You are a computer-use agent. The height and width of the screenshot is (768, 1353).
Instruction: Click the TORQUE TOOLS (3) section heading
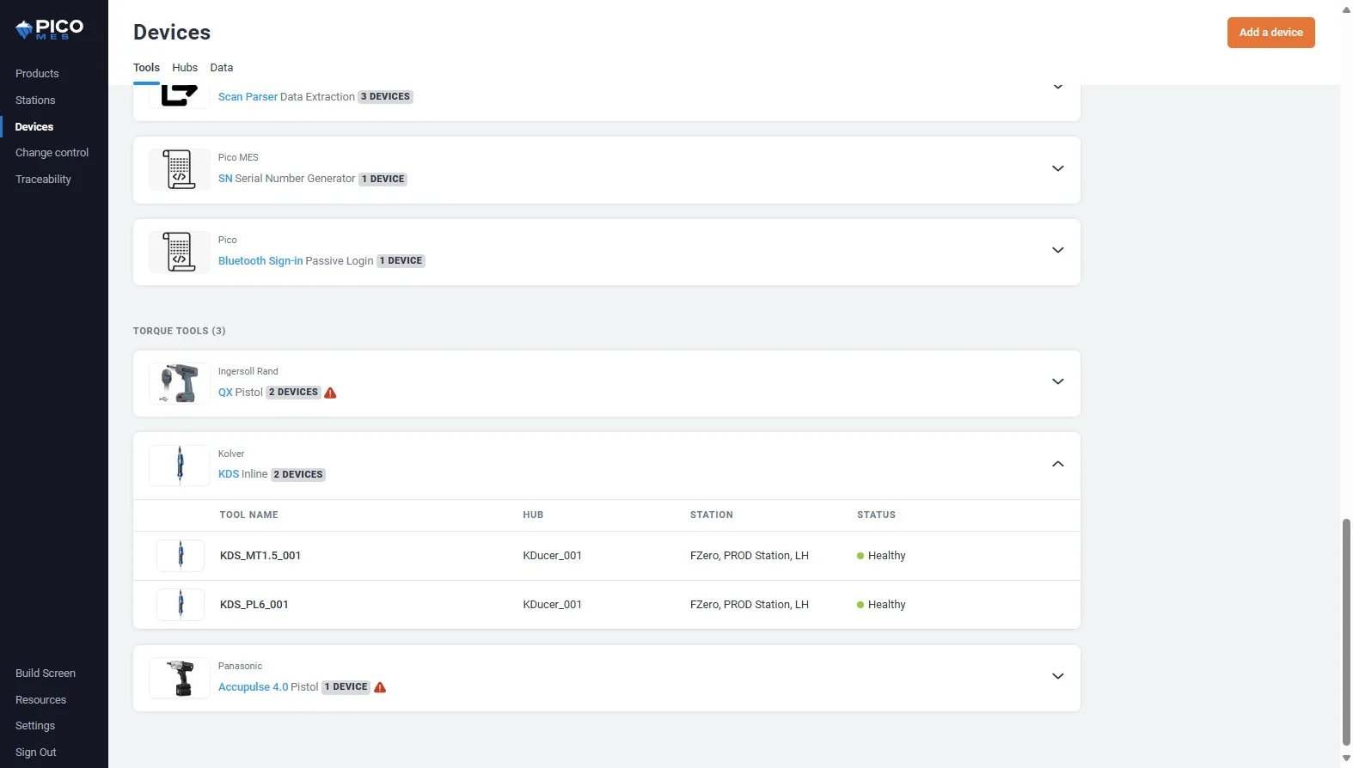coord(180,331)
